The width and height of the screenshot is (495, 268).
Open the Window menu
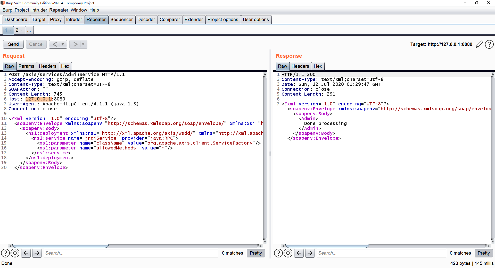click(79, 10)
